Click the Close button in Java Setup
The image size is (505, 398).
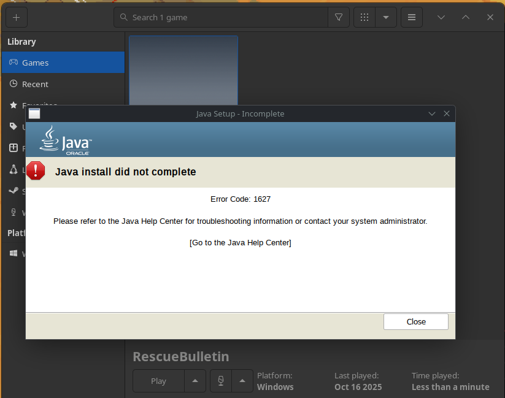pos(416,322)
